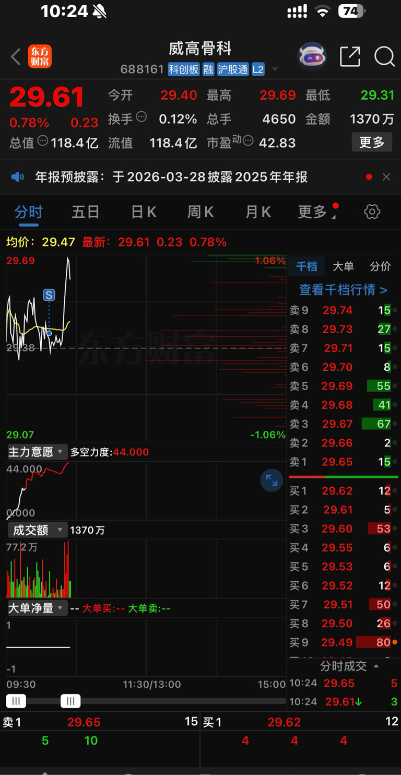The height and width of the screenshot is (775, 401).
Task: Tap the 均价 29.47 label
Action: (41, 242)
